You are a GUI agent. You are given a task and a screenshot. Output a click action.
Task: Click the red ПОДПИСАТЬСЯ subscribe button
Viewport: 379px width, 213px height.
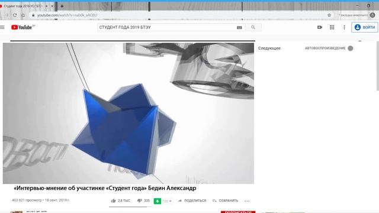point(238,212)
